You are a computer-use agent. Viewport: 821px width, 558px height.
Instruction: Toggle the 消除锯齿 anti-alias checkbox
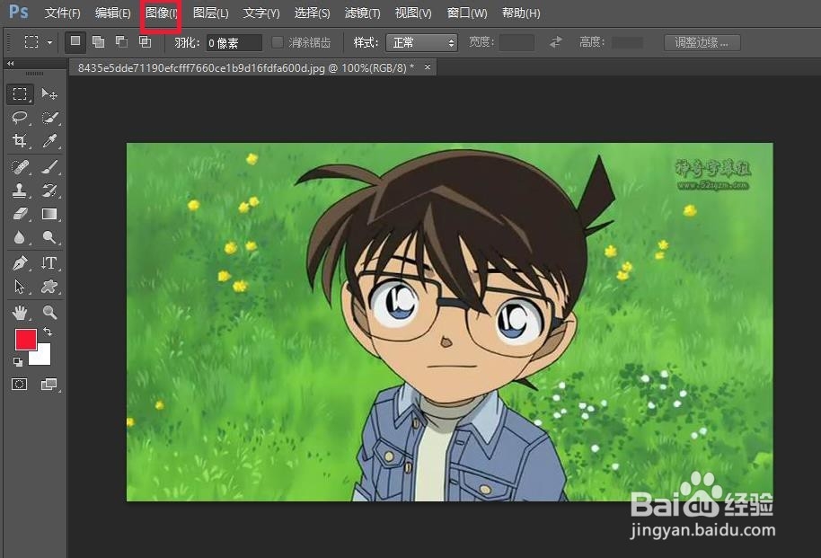point(278,42)
